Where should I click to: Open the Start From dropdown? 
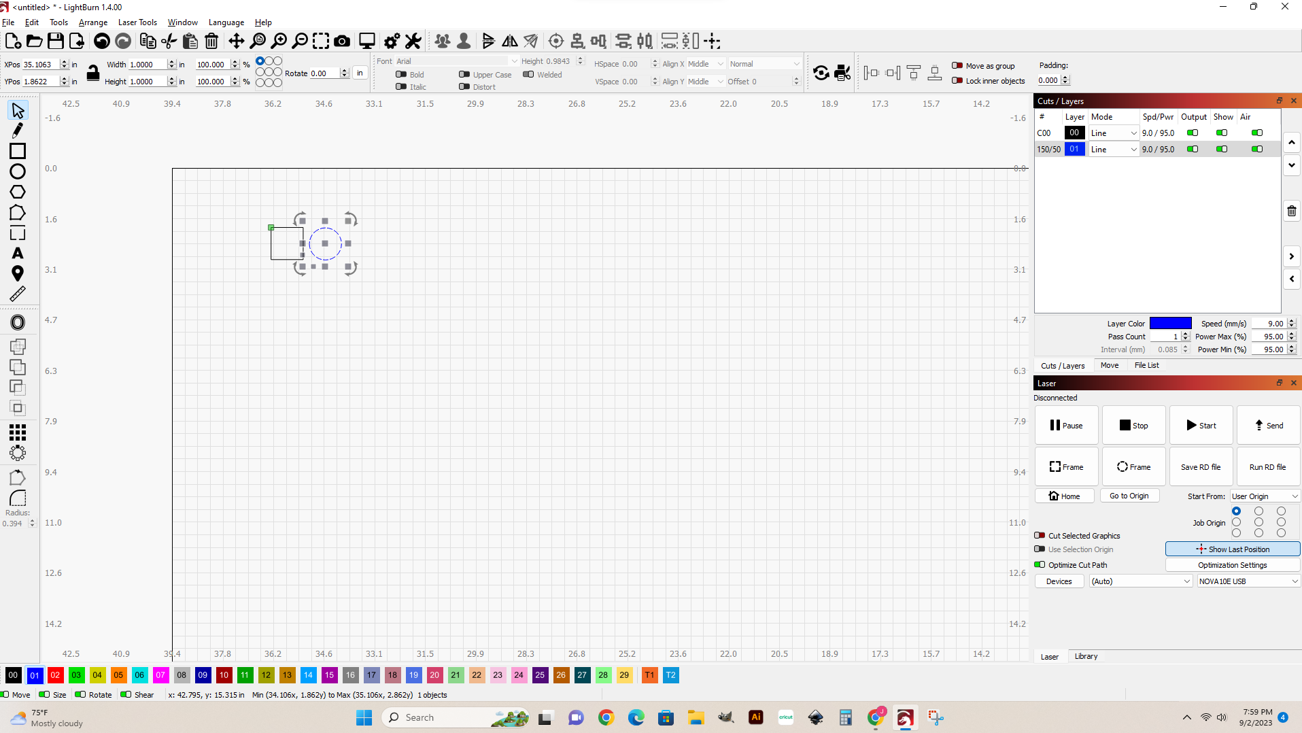click(x=1265, y=496)
